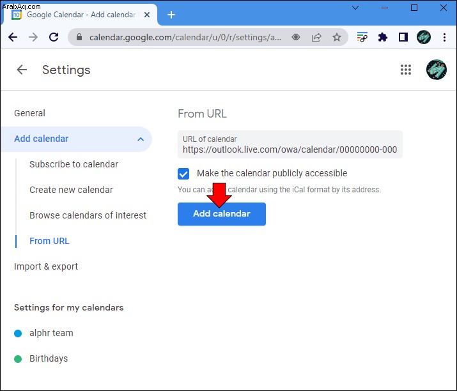Open the Chrome profile avatar in toolbar
Image resolution: width=457 pixels, height=391 pixels.
(x=424, y=37)
